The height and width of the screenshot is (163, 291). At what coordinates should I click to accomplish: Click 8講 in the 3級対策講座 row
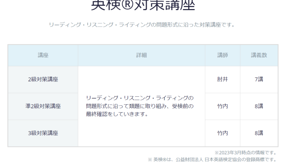[x=259, y=133]
